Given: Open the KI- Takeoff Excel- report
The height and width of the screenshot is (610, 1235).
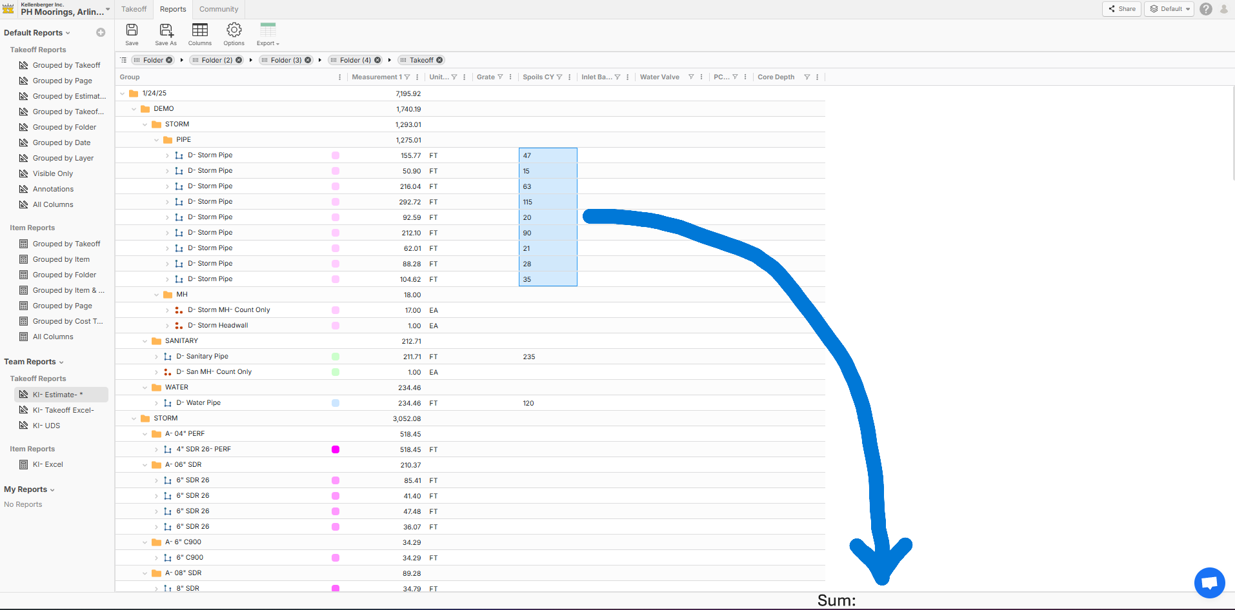Looking at the screenshot, I should 63,410.
